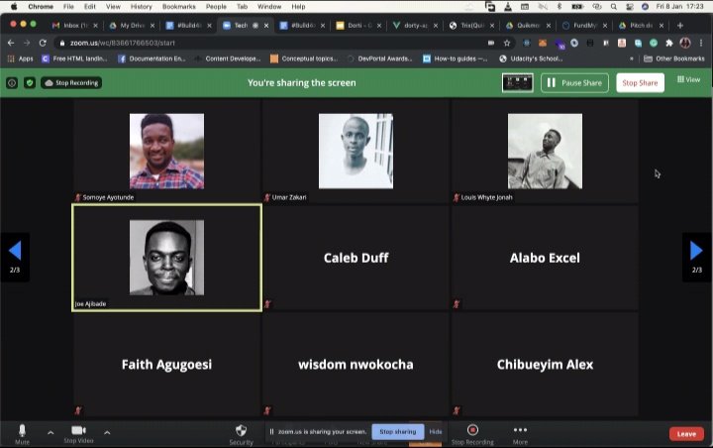Viewport: 713px width, 448px height.
Task: Open the Chrome profile avatar
Action: click(685, 43)
